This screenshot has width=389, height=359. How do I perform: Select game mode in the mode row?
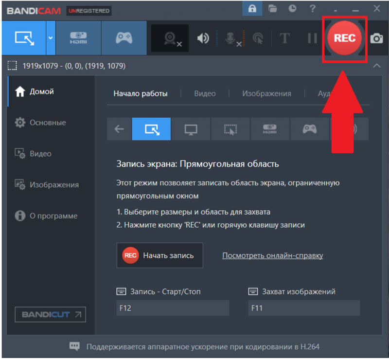310,129
